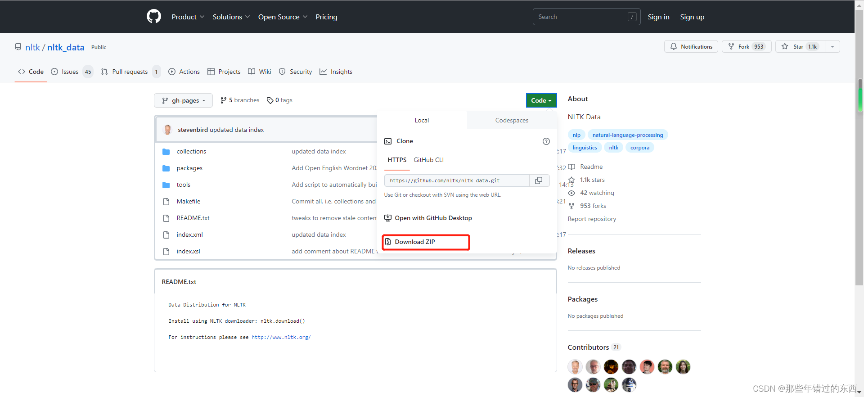Viewport: 864px width, 397px height.
Task: Click Open with GitHub Desktop
Action: (428, 218)
